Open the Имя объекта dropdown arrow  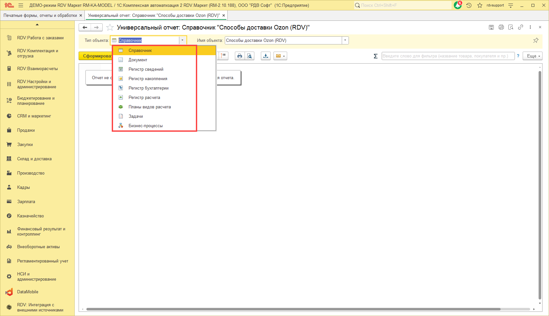345,41
